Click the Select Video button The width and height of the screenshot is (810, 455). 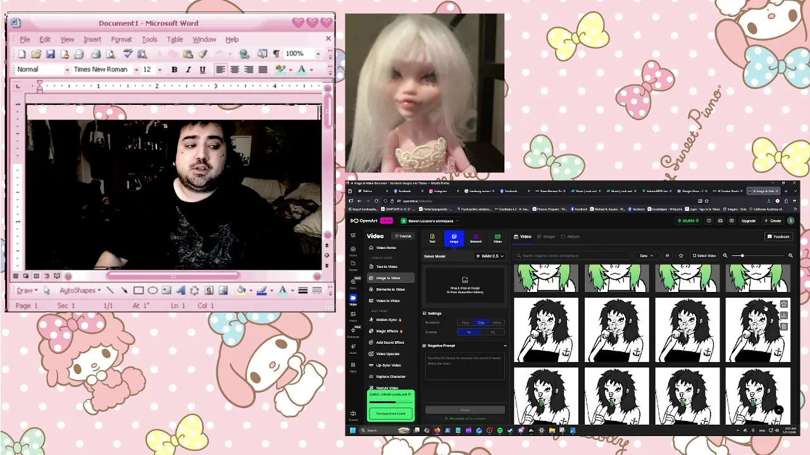click(704, 255)
